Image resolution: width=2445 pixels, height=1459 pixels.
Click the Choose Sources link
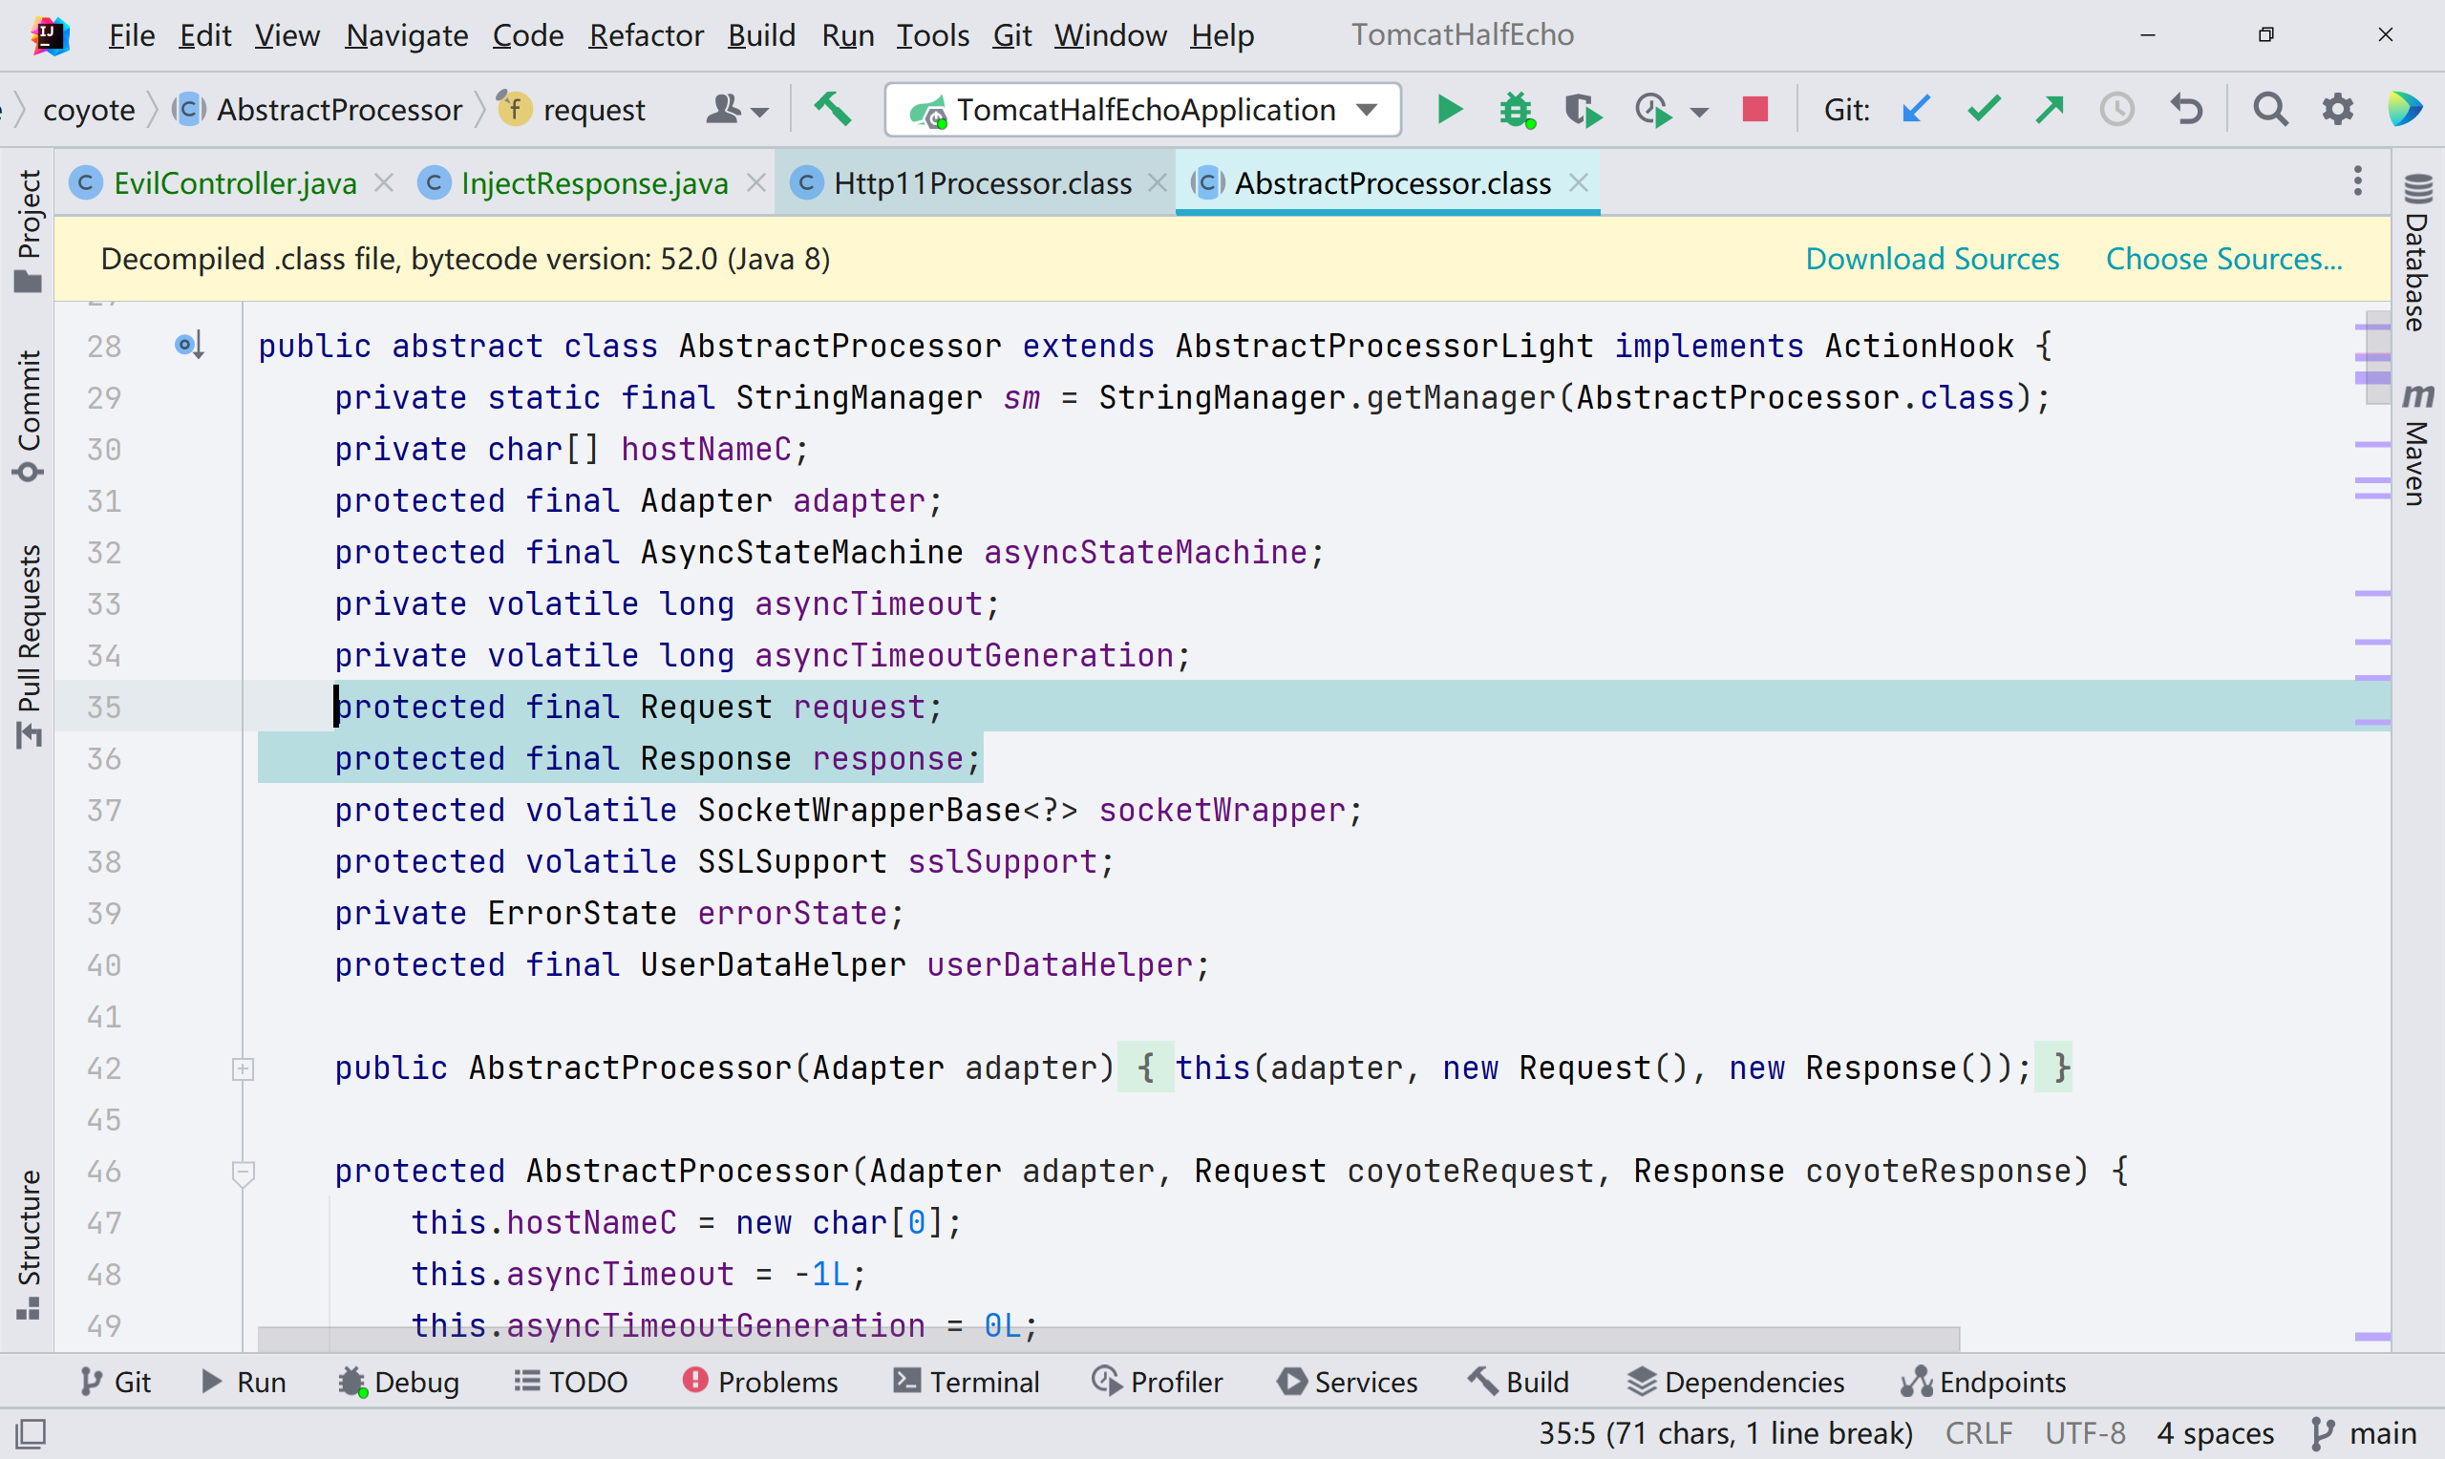2222,259
